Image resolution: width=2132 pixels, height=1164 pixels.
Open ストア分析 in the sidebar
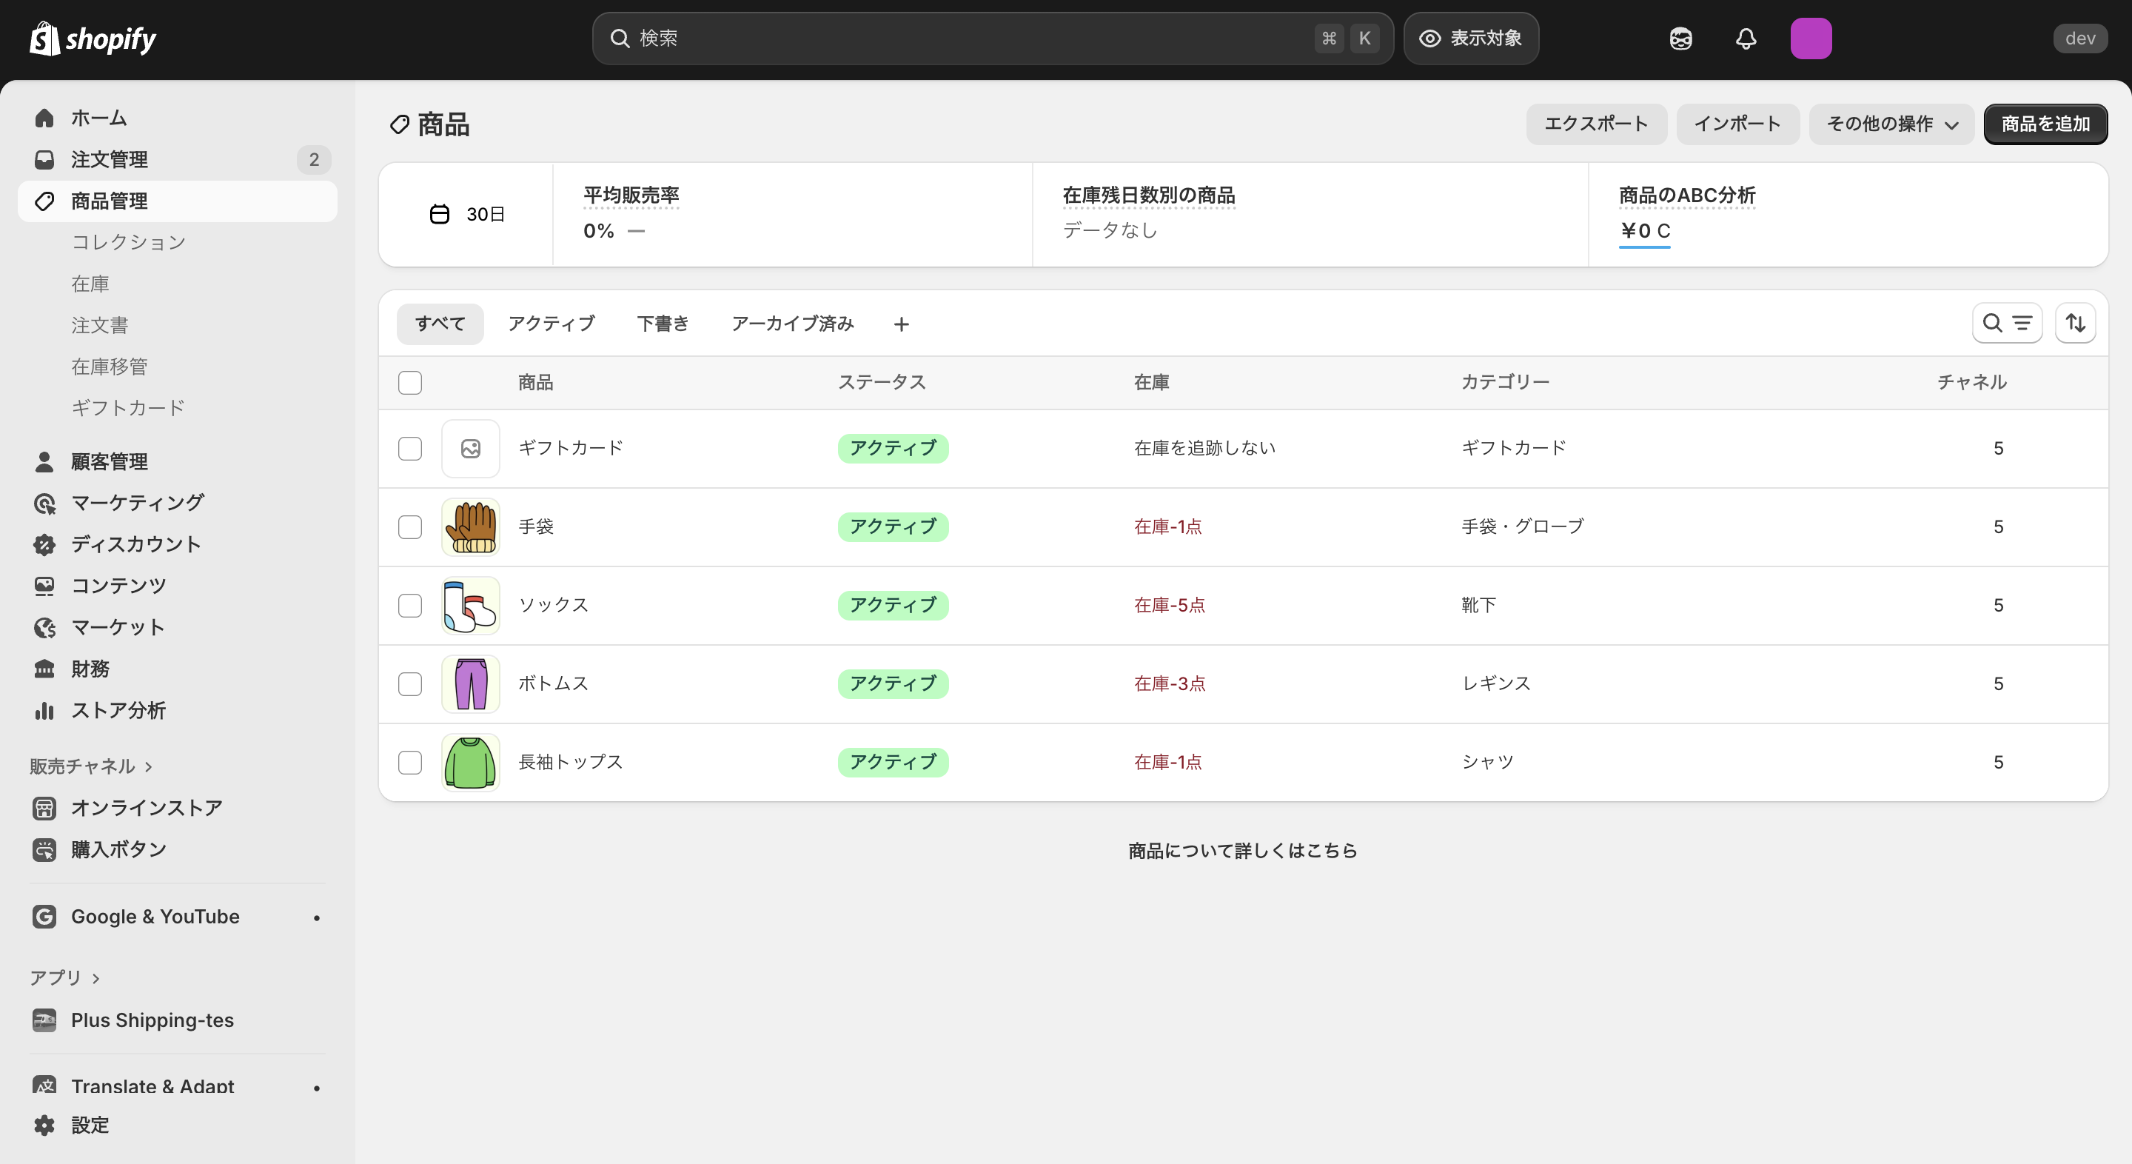(118, 710)
